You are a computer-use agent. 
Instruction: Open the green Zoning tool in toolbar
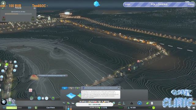68,103
